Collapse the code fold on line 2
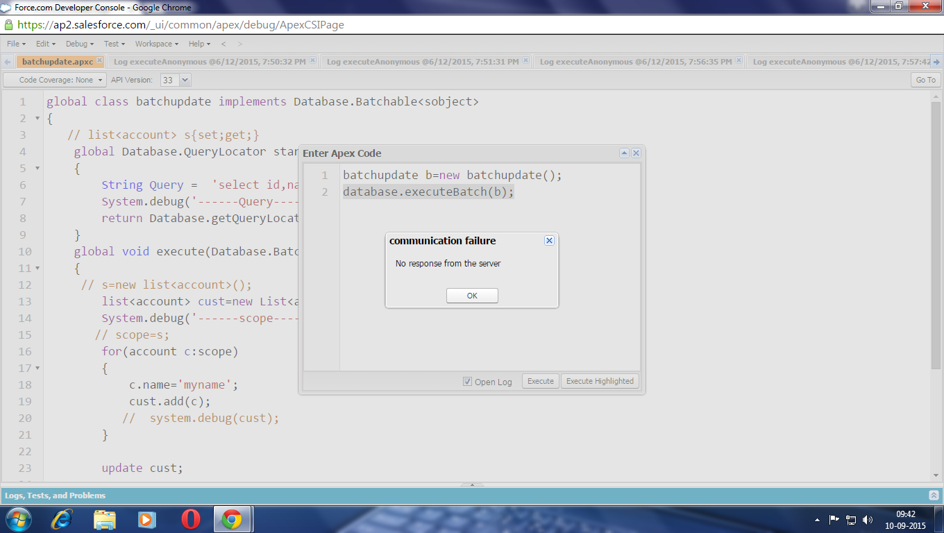Screen dimensions: 944x533 pyautogui.click(x=37, y=119)
